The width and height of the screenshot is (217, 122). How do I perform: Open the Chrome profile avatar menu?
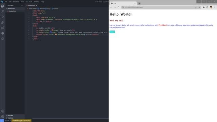(211, 7)
